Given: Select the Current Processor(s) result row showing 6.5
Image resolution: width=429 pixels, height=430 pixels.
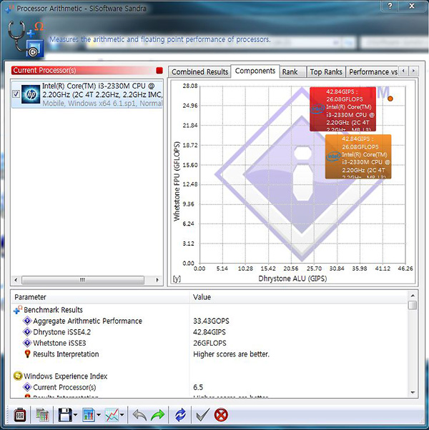Looking at the screenshot, I should 210,387.
